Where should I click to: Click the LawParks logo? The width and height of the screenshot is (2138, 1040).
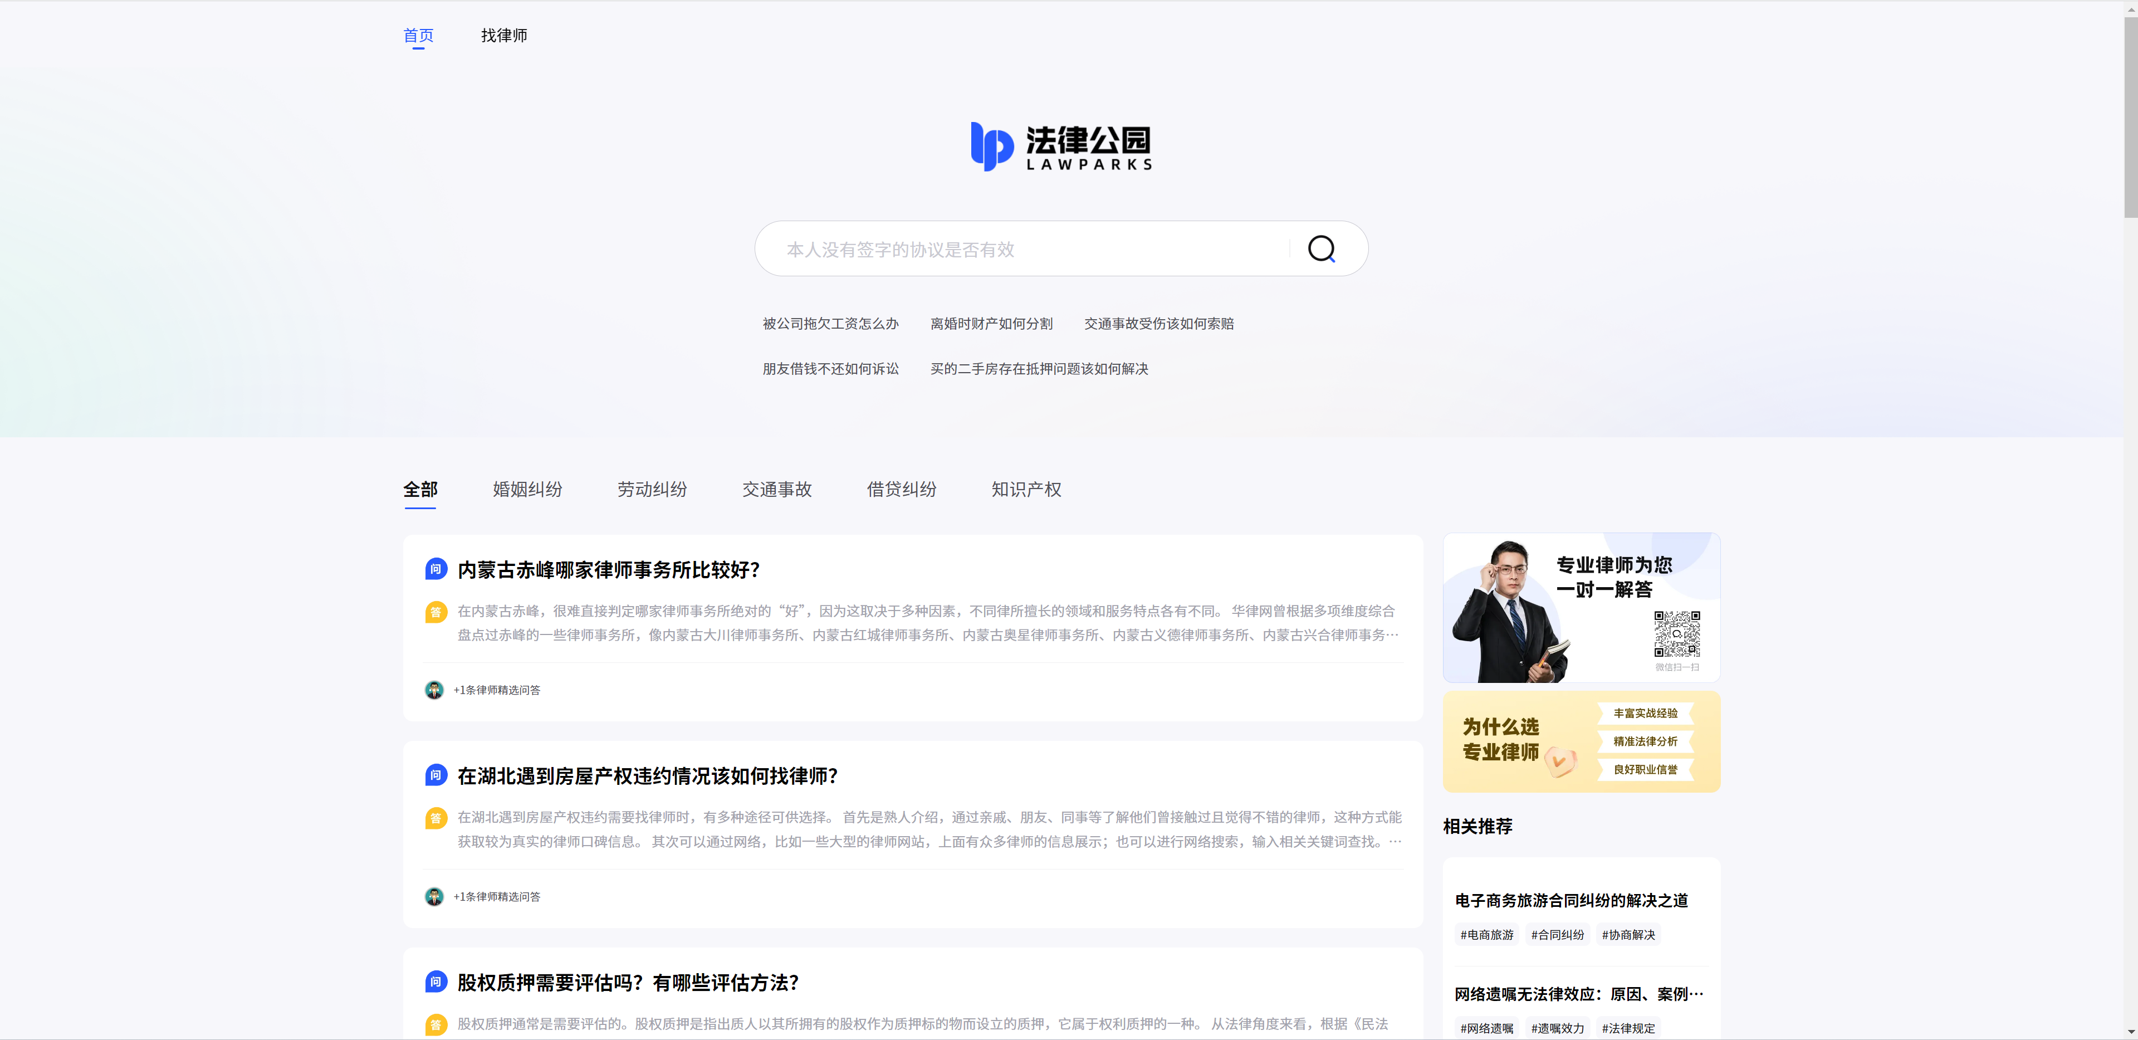pyautogui.click(x=1061, y=148)
